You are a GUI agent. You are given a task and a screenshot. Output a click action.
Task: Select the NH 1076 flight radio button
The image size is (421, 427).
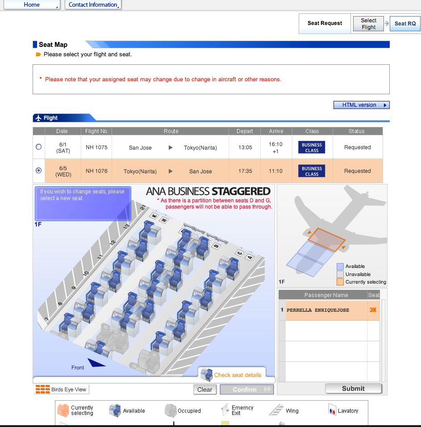coord(39,171)
